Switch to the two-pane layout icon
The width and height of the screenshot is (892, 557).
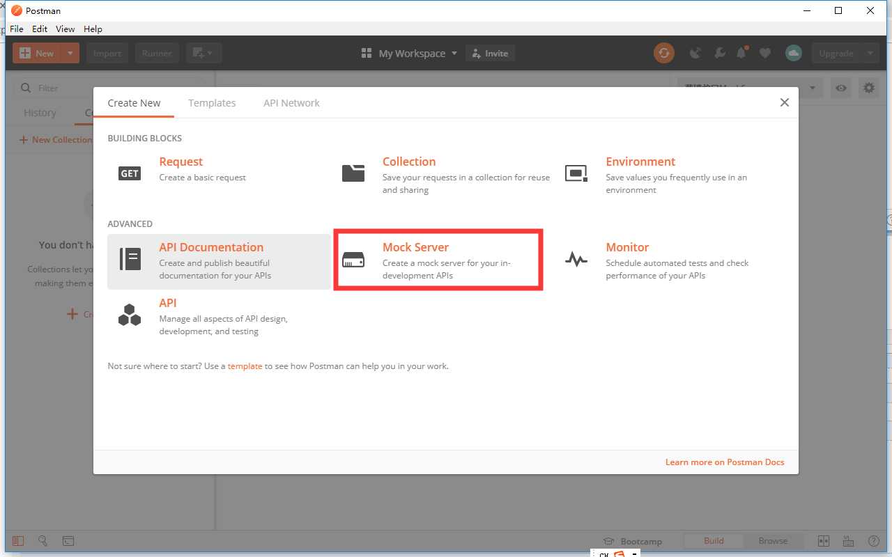pos(823,541)
